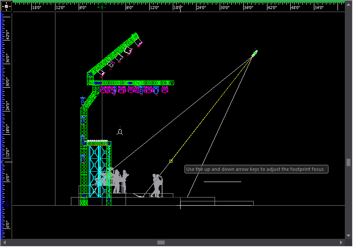Click the small white light symbol beside the tower
The width and height of the screenshot is (353, 247).
point(120,132)
